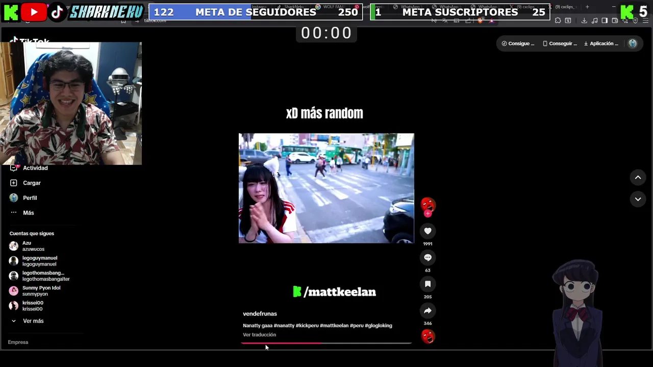Click the playing video to pause it
This screenshot has width=653, height=367.
click(326, 188)
